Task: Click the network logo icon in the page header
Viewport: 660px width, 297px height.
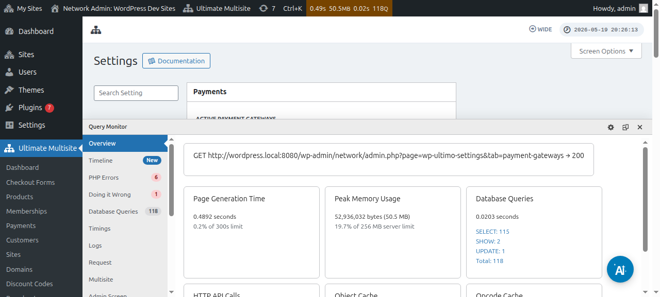Action: tap(96, 30)
